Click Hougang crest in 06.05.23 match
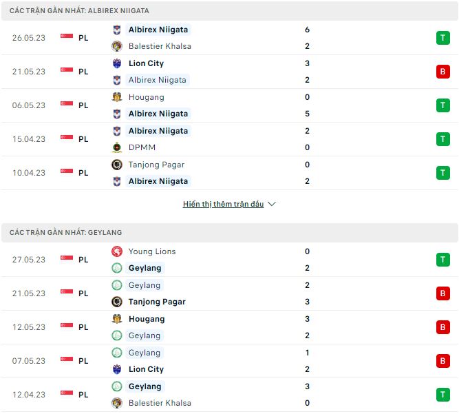The height and width of the screenshot is (414, 459). point(117,97)
